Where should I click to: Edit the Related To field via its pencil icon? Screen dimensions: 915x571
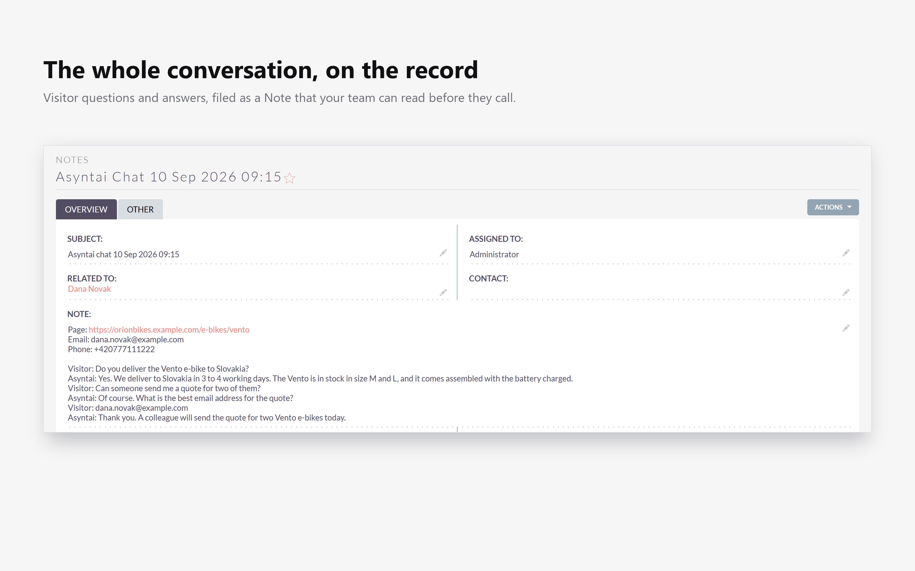(x=443, y=293)
